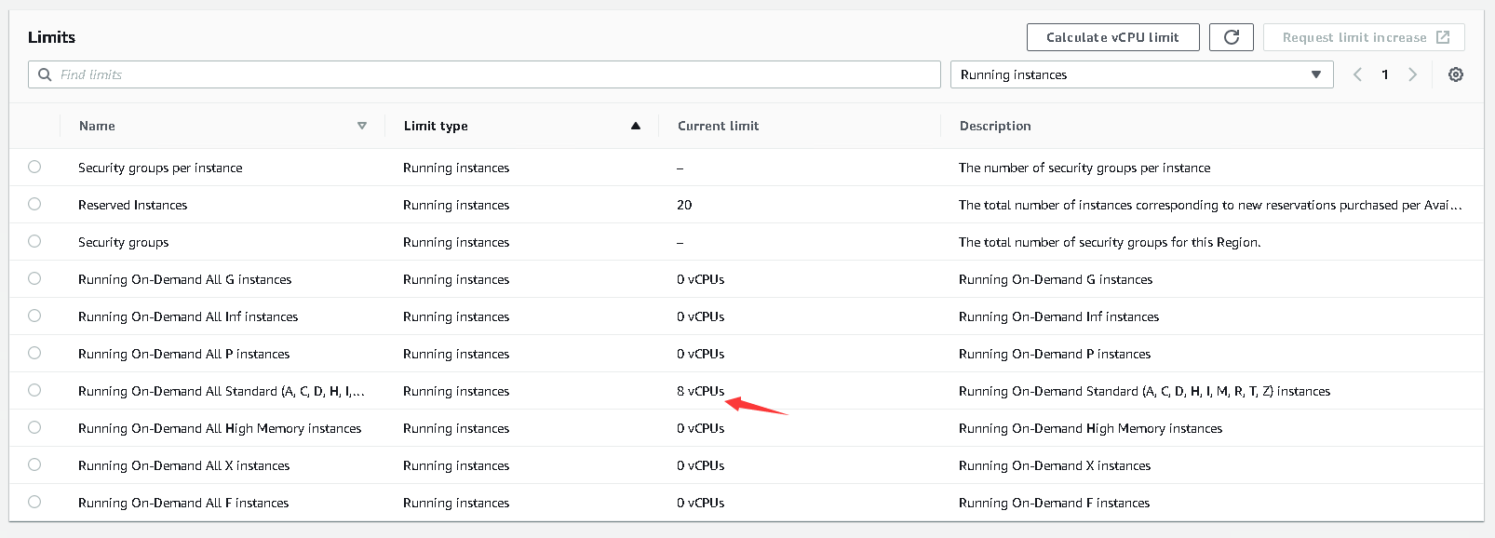Click the Find limits search field
The height and width of the screenshot is (538, 1495).
point(484,74)
